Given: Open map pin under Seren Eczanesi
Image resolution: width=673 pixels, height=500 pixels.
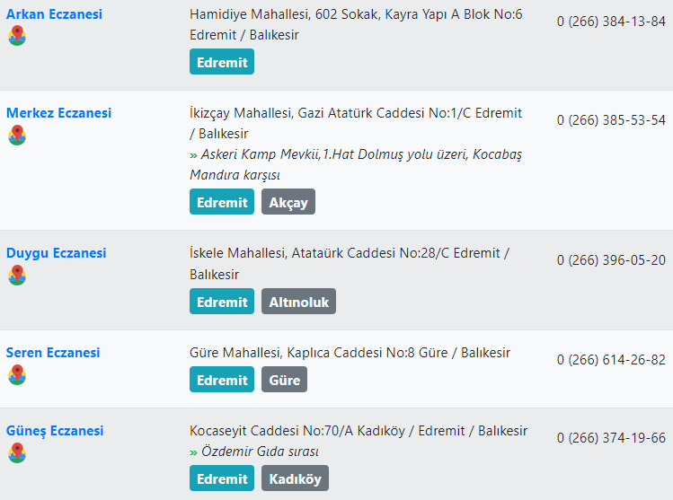Looking at the screenshot, I should click(17, 374).
